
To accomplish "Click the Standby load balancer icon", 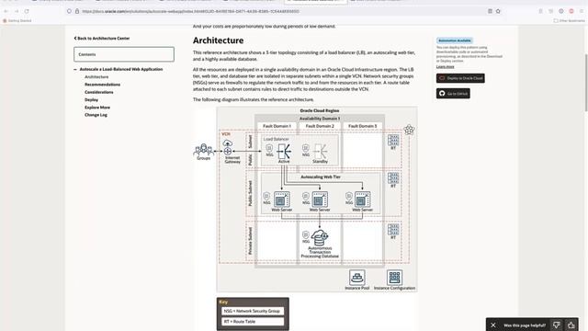I will (x=321, y=152).
